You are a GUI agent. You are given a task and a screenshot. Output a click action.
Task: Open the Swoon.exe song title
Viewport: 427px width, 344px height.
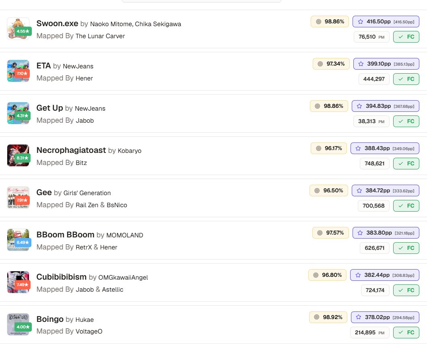[57, 24]
